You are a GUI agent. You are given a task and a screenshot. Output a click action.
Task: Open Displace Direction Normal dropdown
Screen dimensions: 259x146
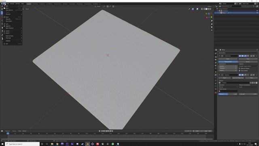pos(228,87)
